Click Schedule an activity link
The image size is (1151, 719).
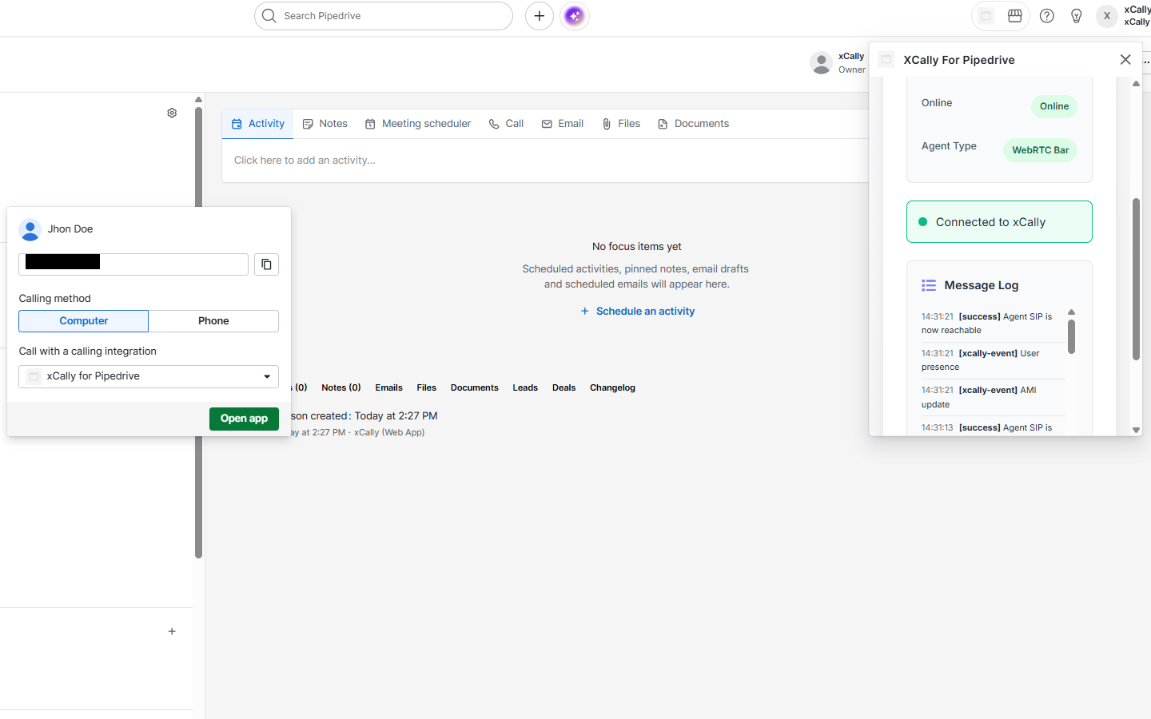638,312
